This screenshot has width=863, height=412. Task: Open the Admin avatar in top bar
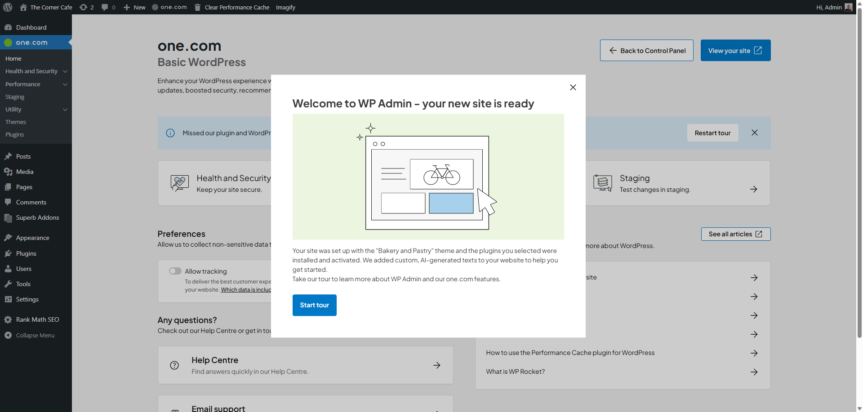click(849, 7)
